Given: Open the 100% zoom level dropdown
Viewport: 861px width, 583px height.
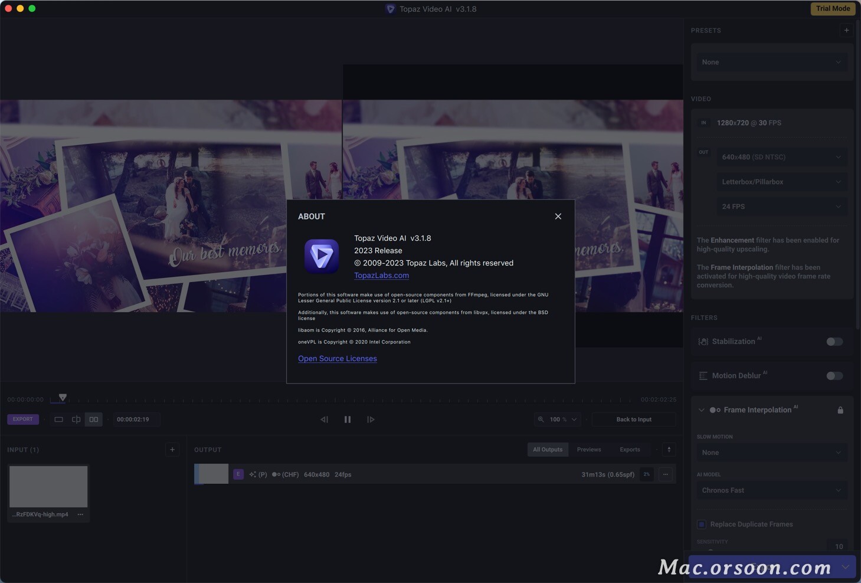Looking at the screenshot, I should click(564, 420).
